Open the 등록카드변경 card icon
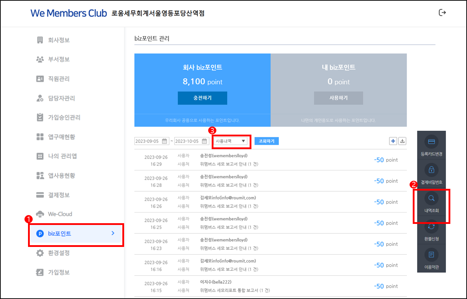Screen dimensions: 467x299 coord(431,142)
